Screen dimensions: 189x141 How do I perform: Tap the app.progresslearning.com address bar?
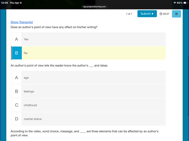click(x=94, y=7)
